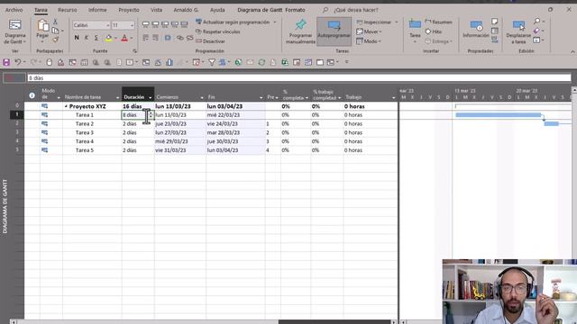This screenshot has height=324, width=577.
Task: Click the Indent task icon
Action: (155, 38)
